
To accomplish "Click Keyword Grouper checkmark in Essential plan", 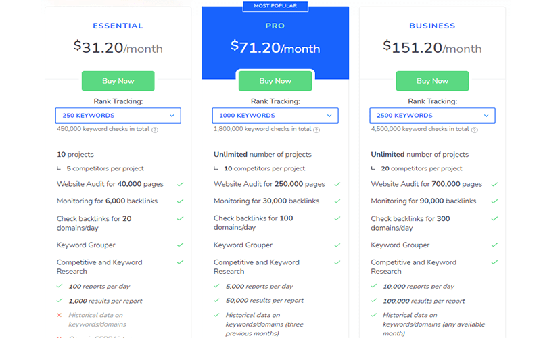I will coord(180,245).
